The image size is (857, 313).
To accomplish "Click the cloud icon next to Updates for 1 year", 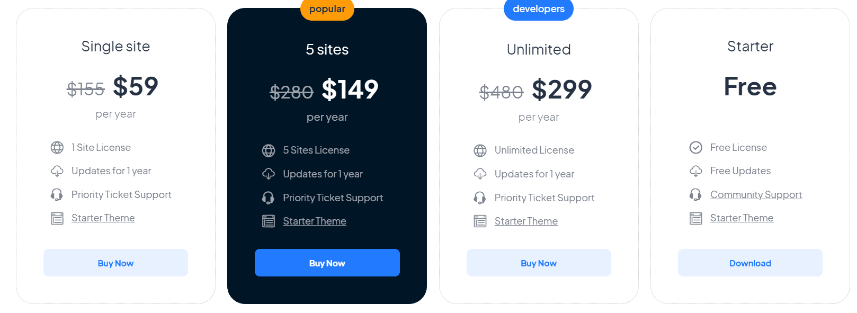I will (57, 171).
